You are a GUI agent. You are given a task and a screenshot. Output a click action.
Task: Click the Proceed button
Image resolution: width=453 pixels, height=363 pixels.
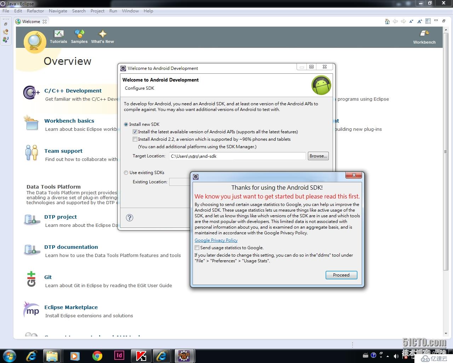point(341,275)
